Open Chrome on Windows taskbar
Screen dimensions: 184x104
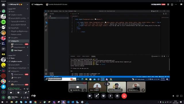click(x=35, y=102)
